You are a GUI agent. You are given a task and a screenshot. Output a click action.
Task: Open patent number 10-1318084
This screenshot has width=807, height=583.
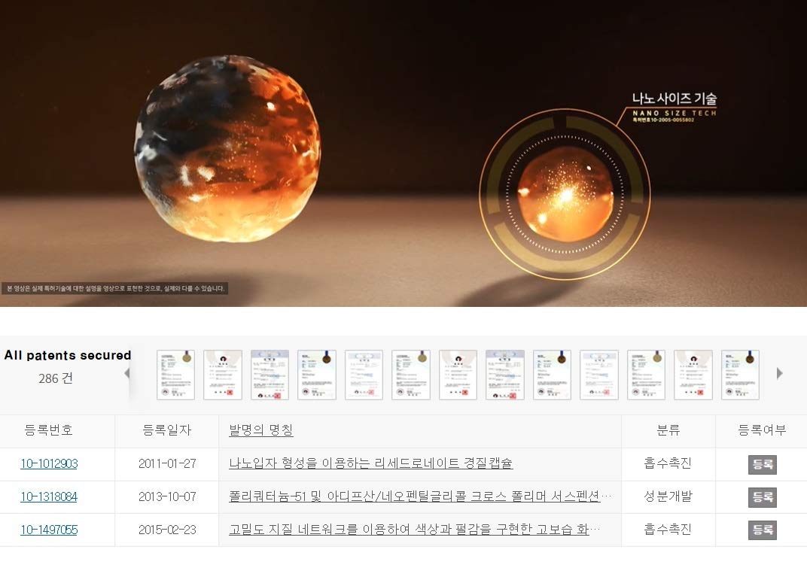(x=49, y=496)
